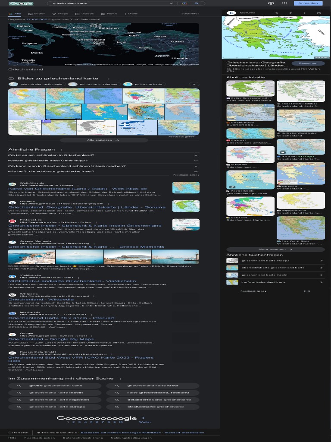The height and width of the screenshot is (442, 331).
Task: Click the magnifier search button
Action: [197, 3]
